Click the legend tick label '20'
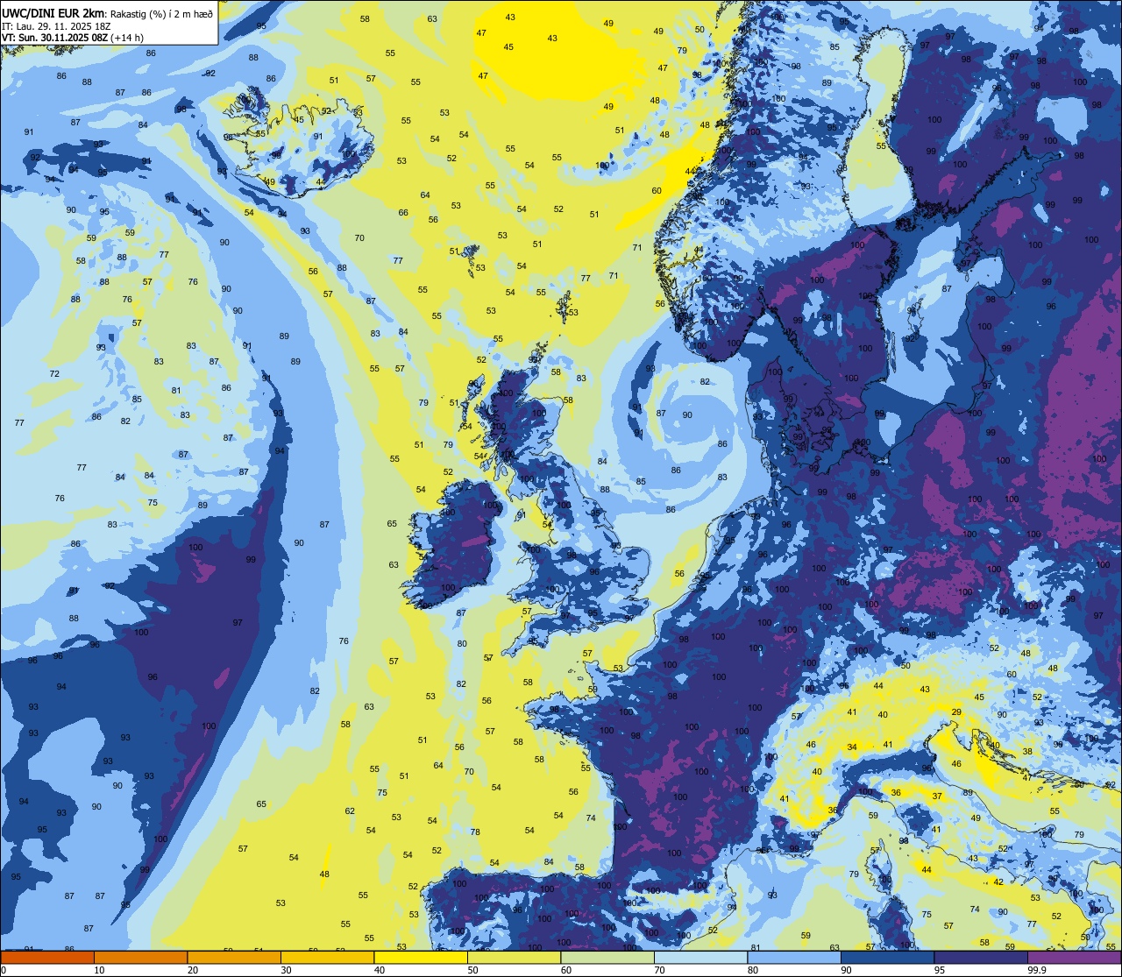The image size is (1122, 977). [193, 970]
